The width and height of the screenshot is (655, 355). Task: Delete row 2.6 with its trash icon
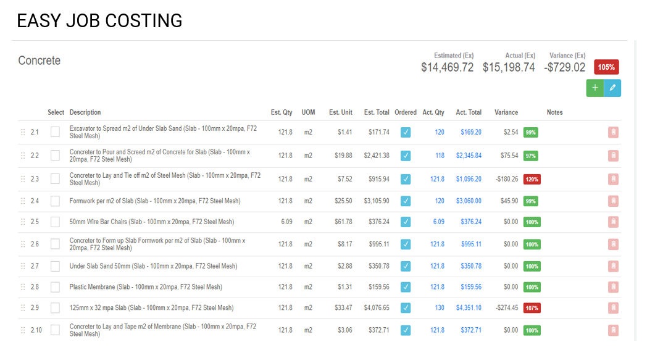[613, 244]
